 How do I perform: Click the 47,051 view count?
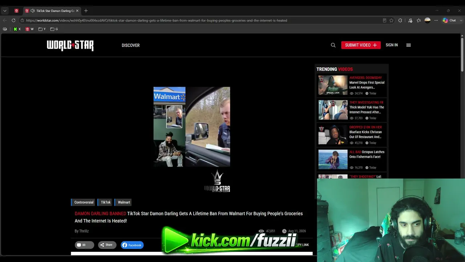tap(267, 231)
